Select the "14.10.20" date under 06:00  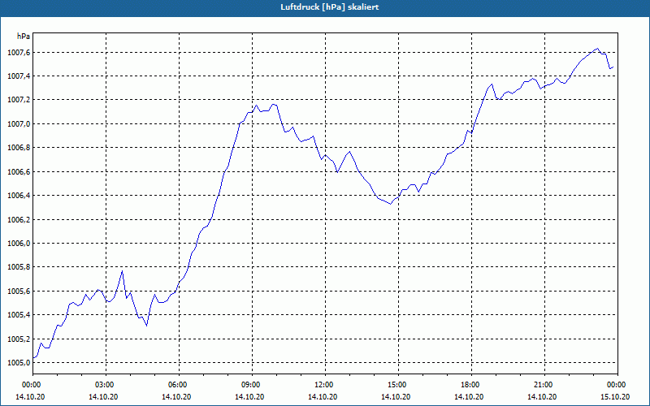pos(176,397)
